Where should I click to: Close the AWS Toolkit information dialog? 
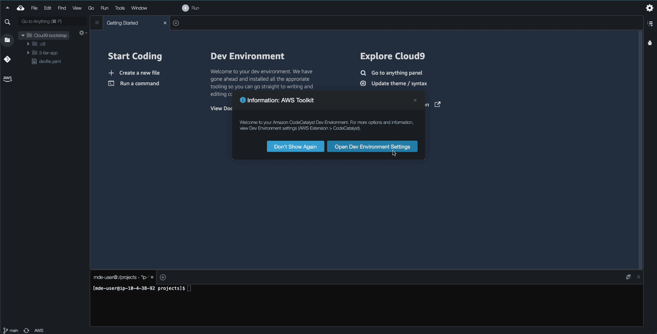[x=415, y=100]
